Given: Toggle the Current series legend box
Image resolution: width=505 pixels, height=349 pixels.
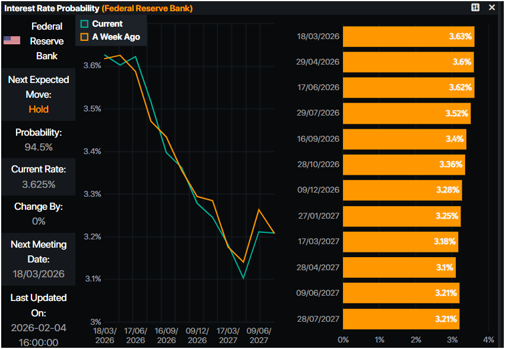Looking at the screenshot, I should coord(84,24).
